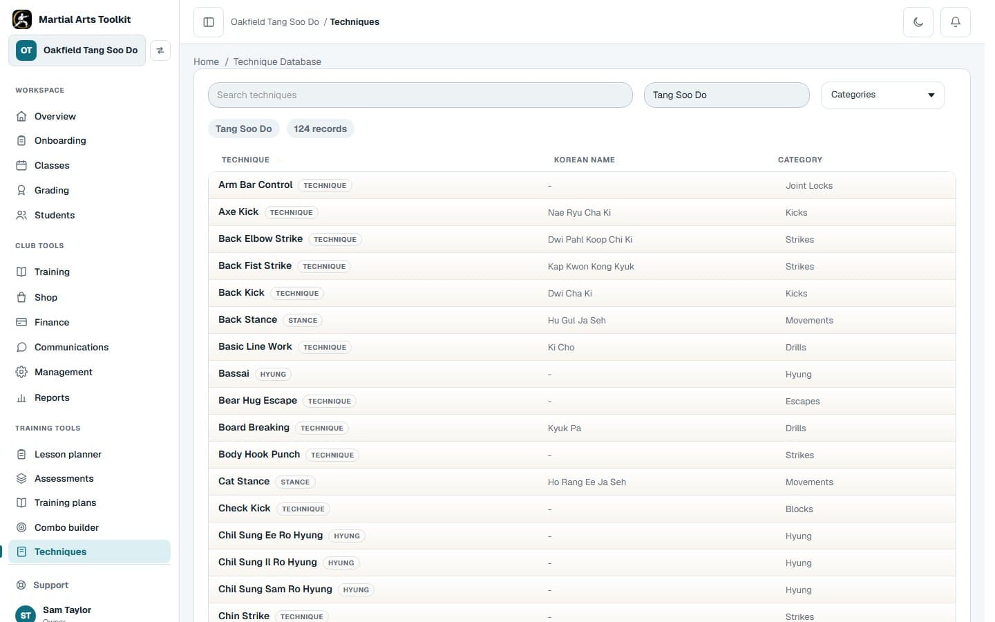995x622 pixels.
Task: Click the Finance card icon
Action: [21, 322]
